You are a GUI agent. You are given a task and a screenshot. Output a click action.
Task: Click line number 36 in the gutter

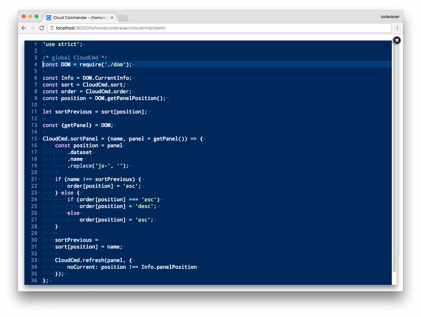pos(34,280)
